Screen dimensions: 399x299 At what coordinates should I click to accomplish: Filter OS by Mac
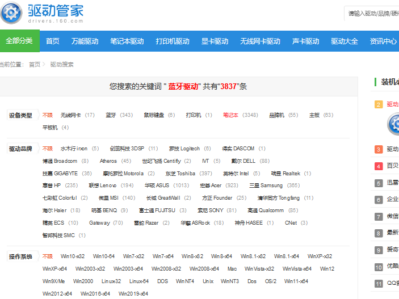232,269
